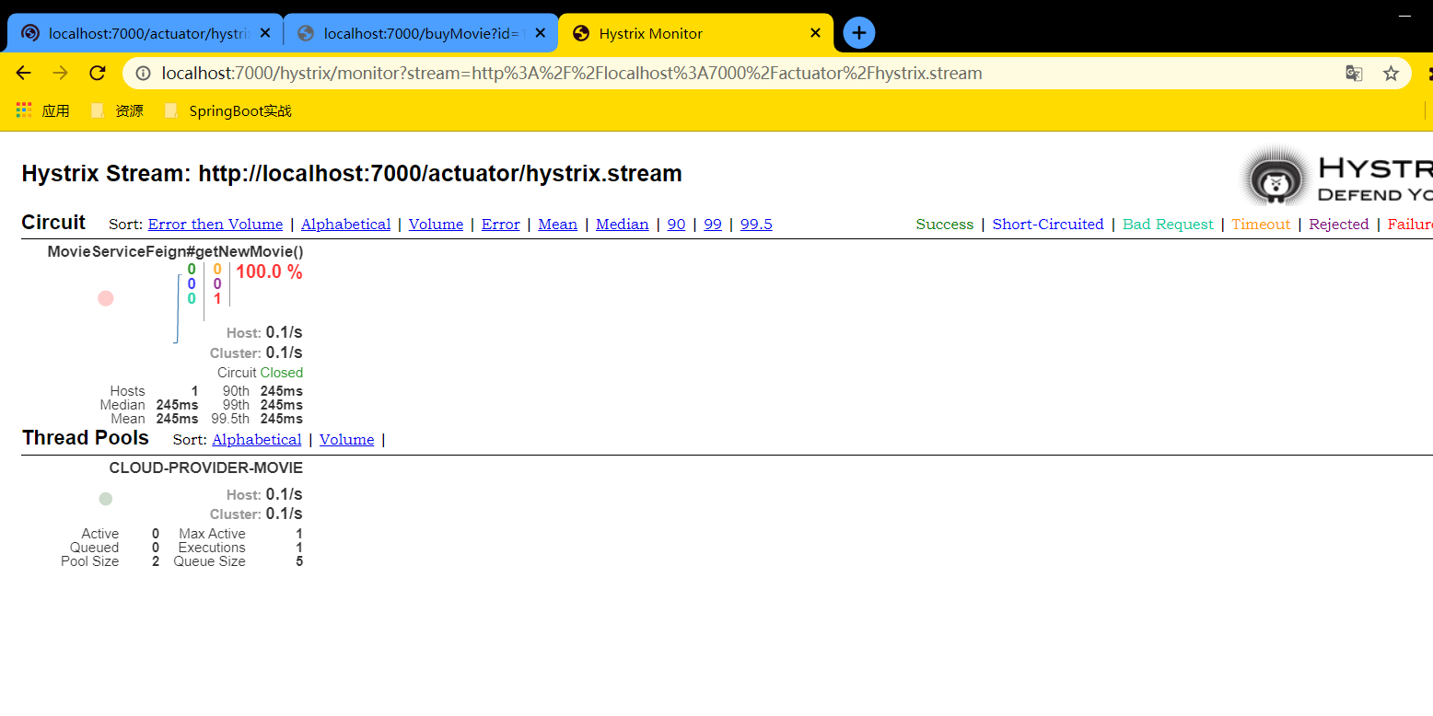Click the Max Active label
This screenshot has width=1433, height=716.
[x=213, y=534]
